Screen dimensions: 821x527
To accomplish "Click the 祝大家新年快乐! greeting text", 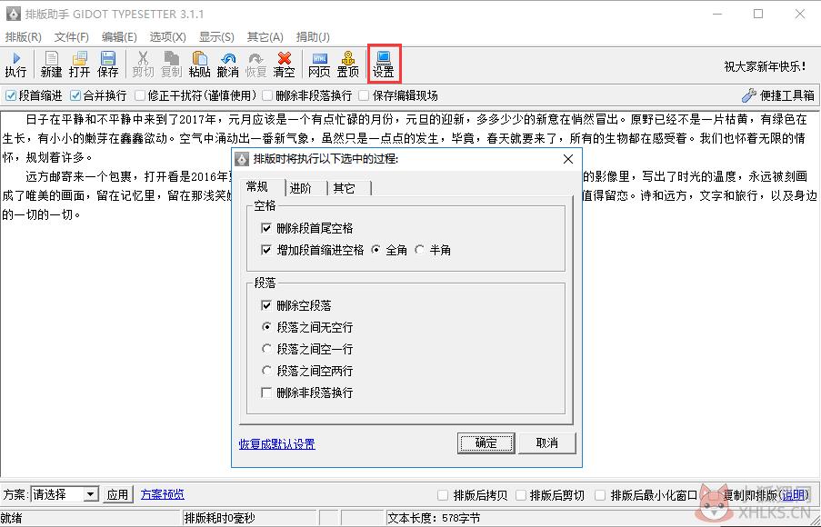I will [x=766, y=66].
